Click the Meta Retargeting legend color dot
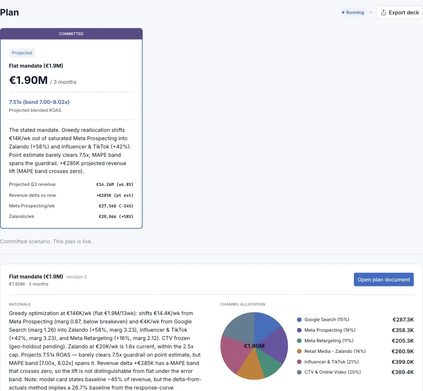Image resolution: width=423 pixels, height=391 pixels. [299, 341]
